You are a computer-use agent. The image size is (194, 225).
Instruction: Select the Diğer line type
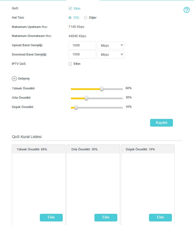pos(86,17)
